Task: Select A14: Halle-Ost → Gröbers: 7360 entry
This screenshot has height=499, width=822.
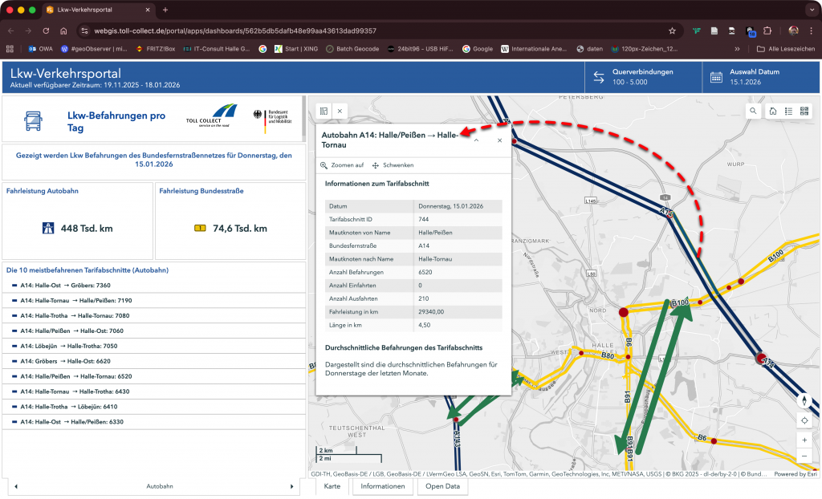Action: 66,286
